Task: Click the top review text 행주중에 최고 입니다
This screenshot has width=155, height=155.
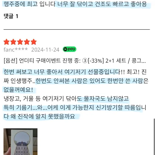Action: pyautogui.click(x=29, y=4)
